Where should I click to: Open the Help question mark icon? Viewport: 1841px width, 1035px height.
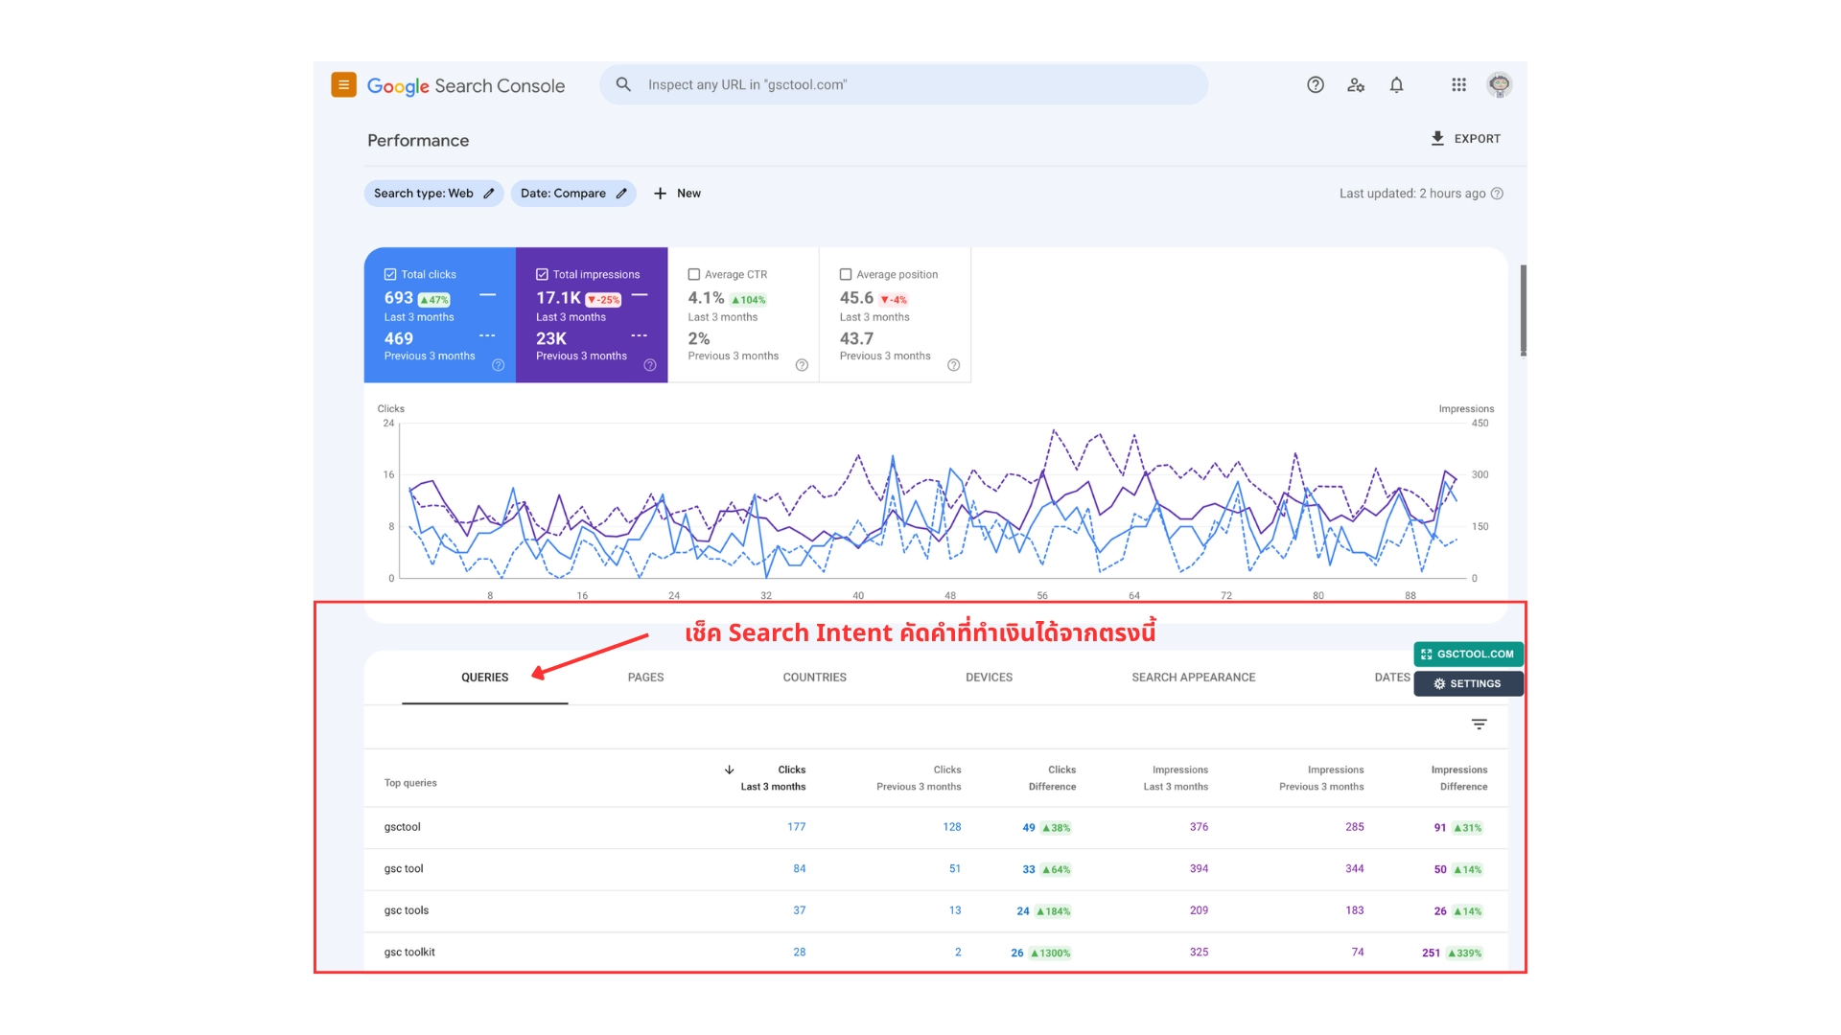coord(1316,84)
